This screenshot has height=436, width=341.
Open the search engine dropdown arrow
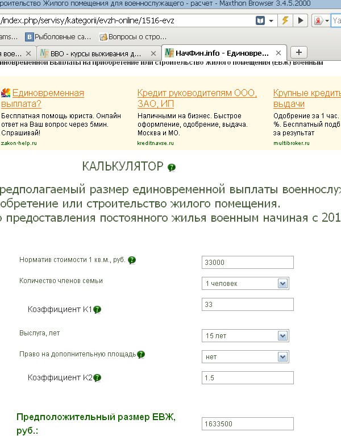(327, 21)
